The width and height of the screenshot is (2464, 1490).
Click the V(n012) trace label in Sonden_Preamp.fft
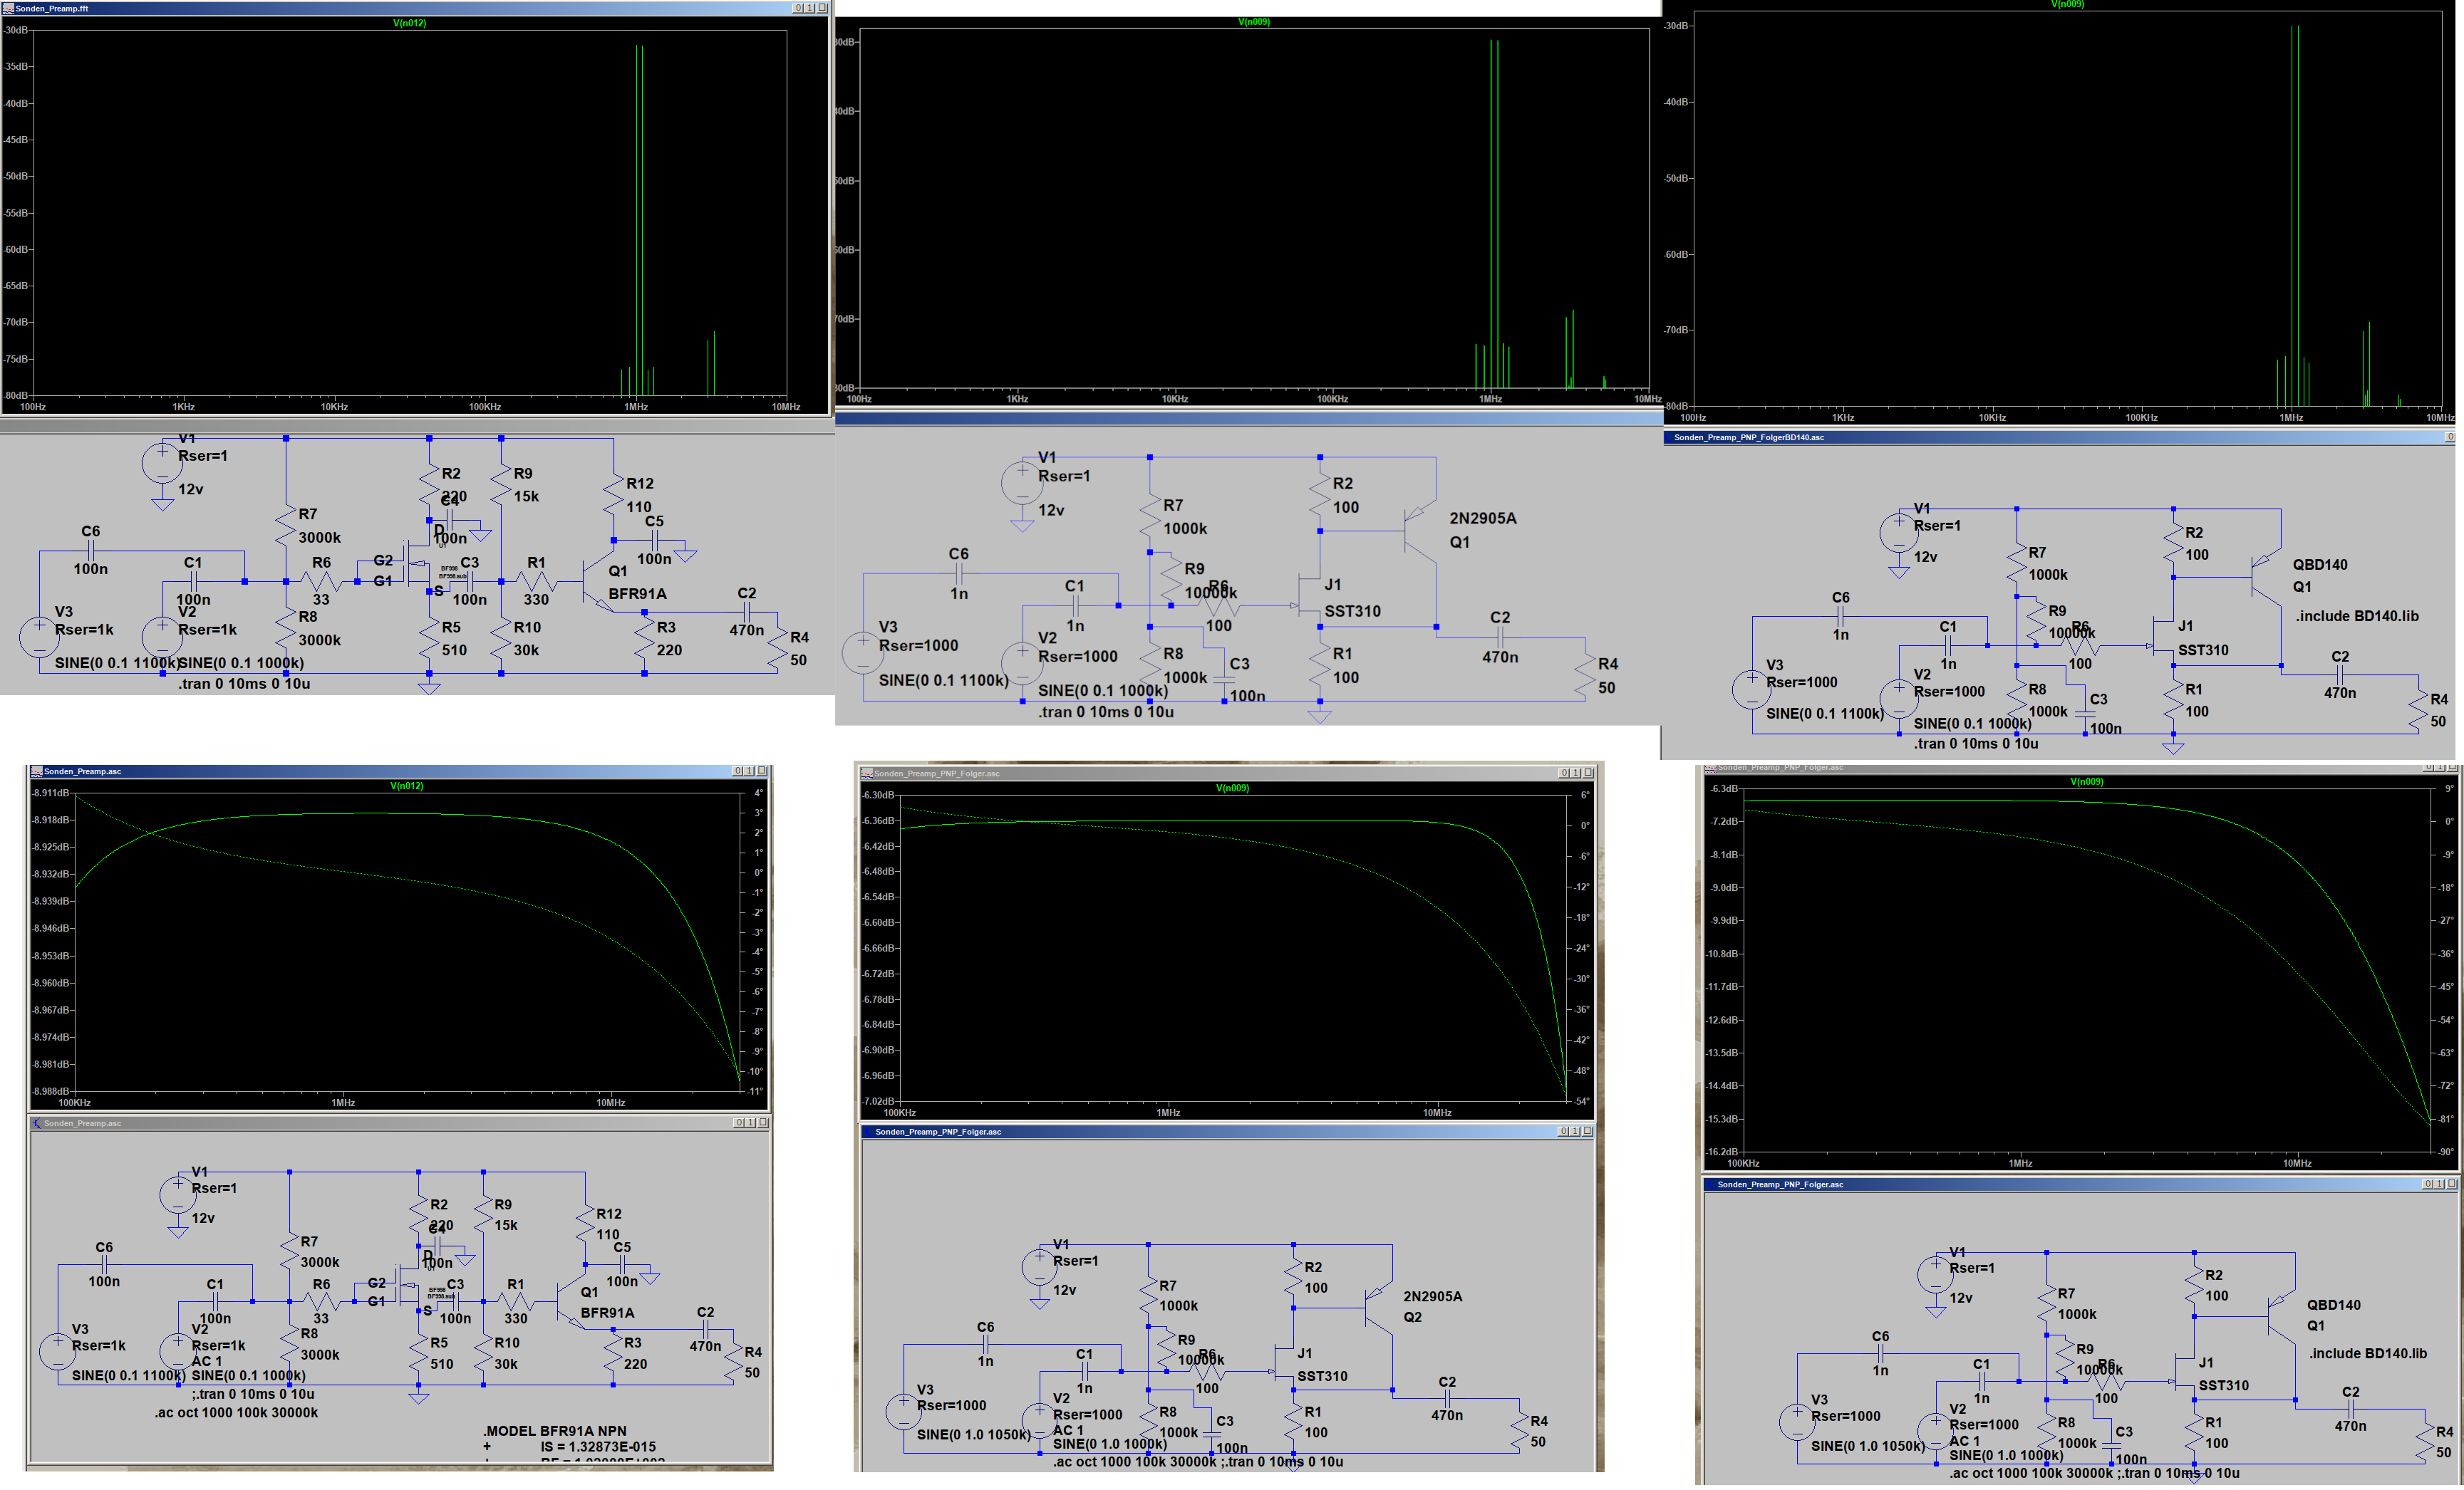409,23
